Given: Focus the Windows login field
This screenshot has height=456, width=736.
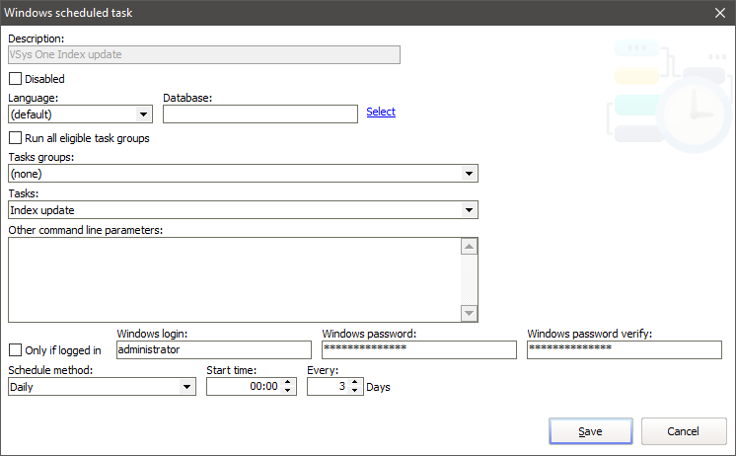Looking at the screenshot, I should click(x=213, y=349).
